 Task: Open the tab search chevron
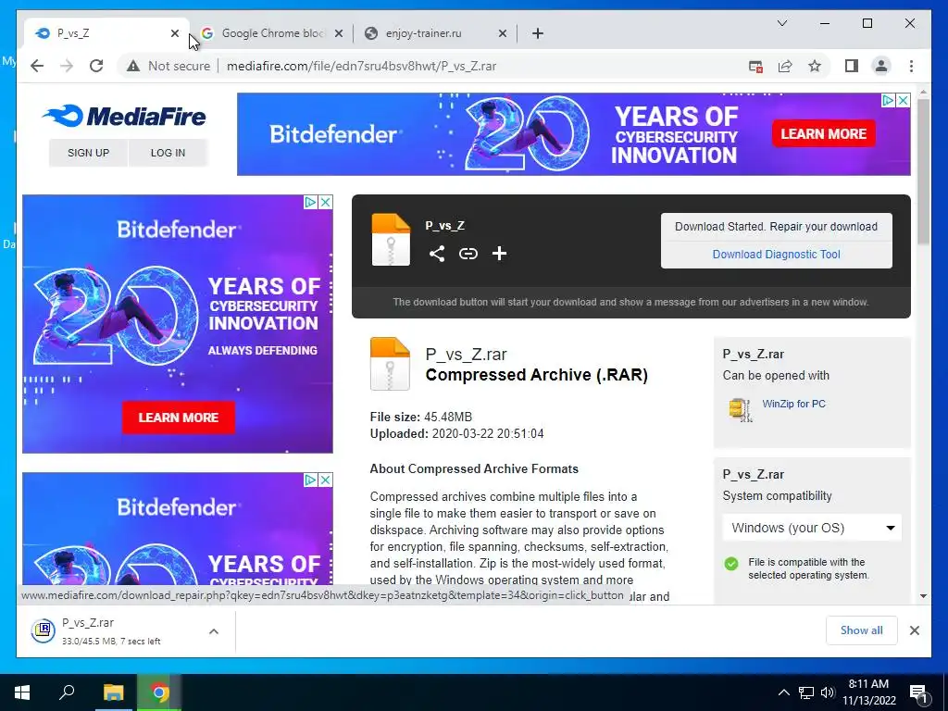tap(781, 23)
